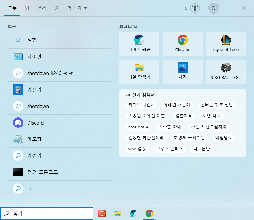Click search icon beside 'shotdown 9240 -s -t'

point(18,73)
